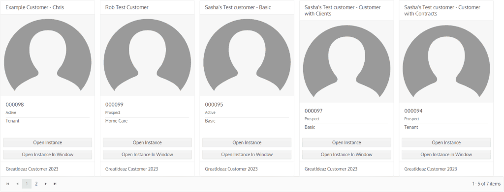Click Tenant type on card 000094

411,127
